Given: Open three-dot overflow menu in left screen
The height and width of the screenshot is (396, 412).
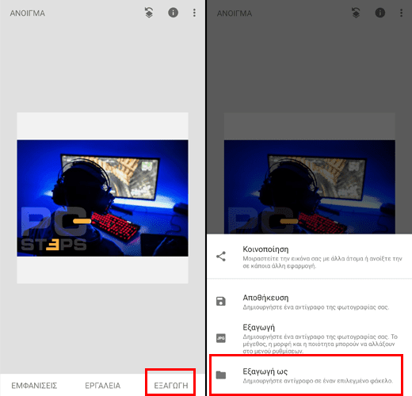Looking at the screenshot, I should click(x=194, y=13).
